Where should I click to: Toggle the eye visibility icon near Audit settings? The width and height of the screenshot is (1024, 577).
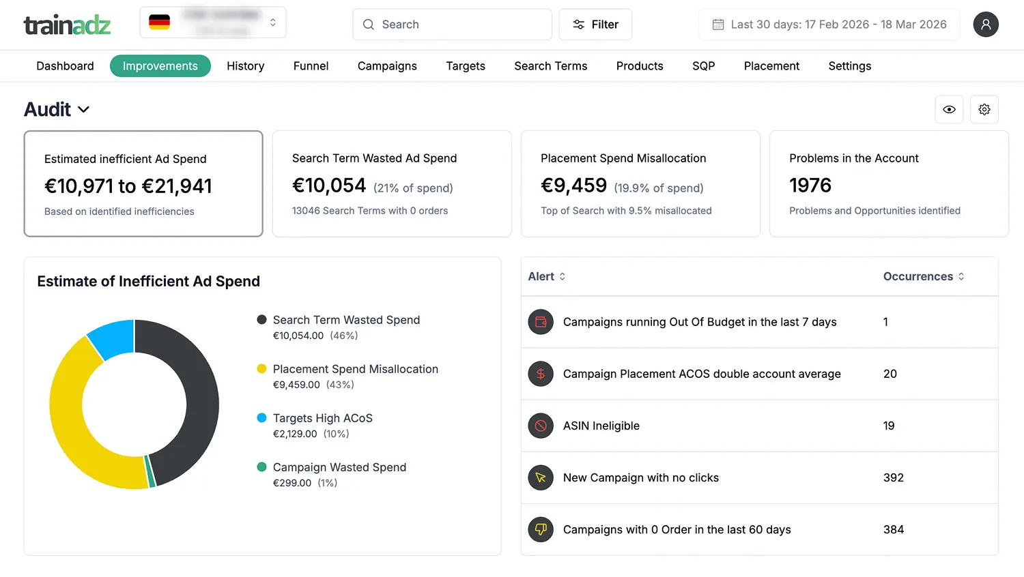coord(949,109)
